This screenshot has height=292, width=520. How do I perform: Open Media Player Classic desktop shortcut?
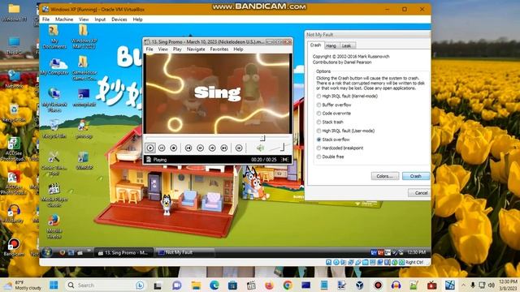click(x=54, y=195)
